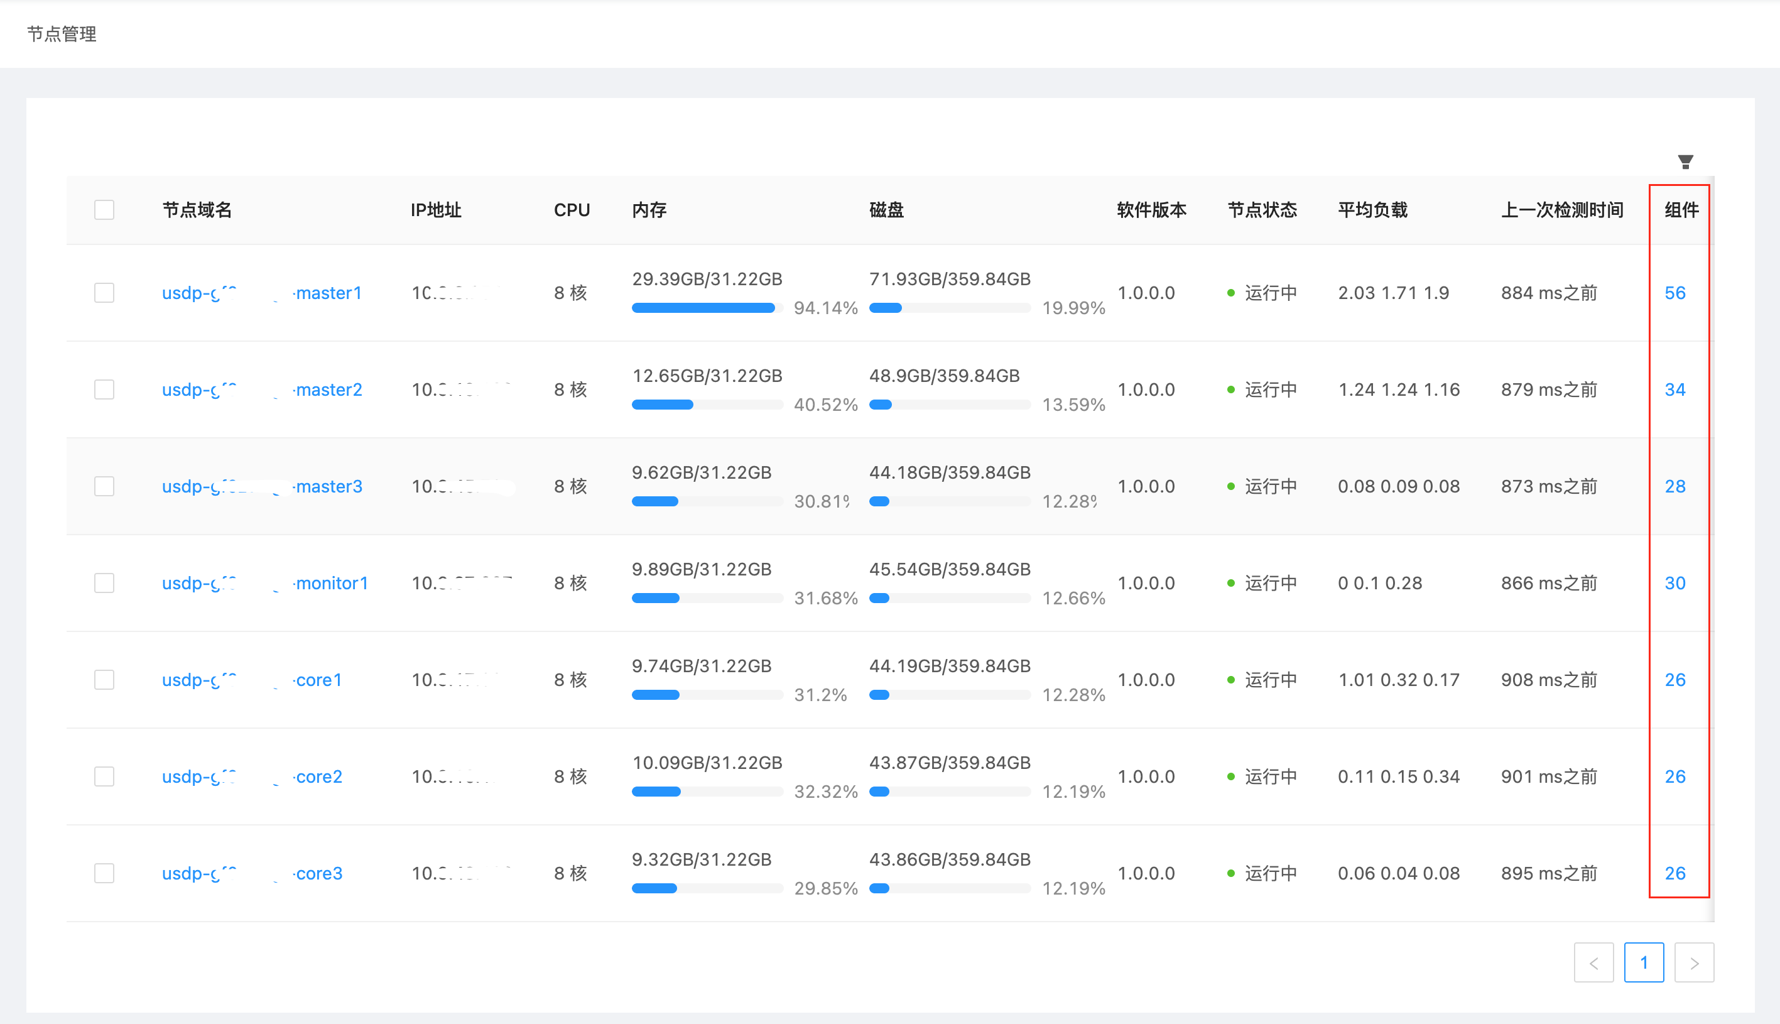Check the core2 row checkbox
The width and height of the screenshot is (1780, 1024).
pos(104,776)
